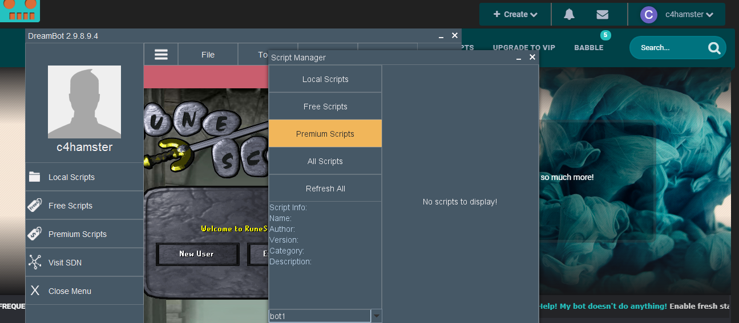Open the BABBLE link on website
This screenshot has height=323, width=739.
coord(589,48)
